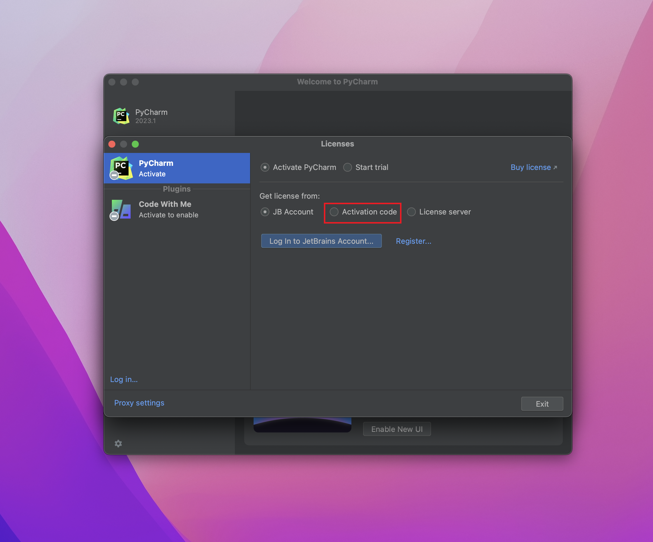653x542 pixels.
Task: Click the New UI preview thumbnail in Welcome window
Action: (x=302, y=425)
